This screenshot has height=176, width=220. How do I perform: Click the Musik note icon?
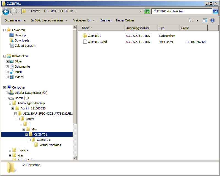[x=12, y=71]
